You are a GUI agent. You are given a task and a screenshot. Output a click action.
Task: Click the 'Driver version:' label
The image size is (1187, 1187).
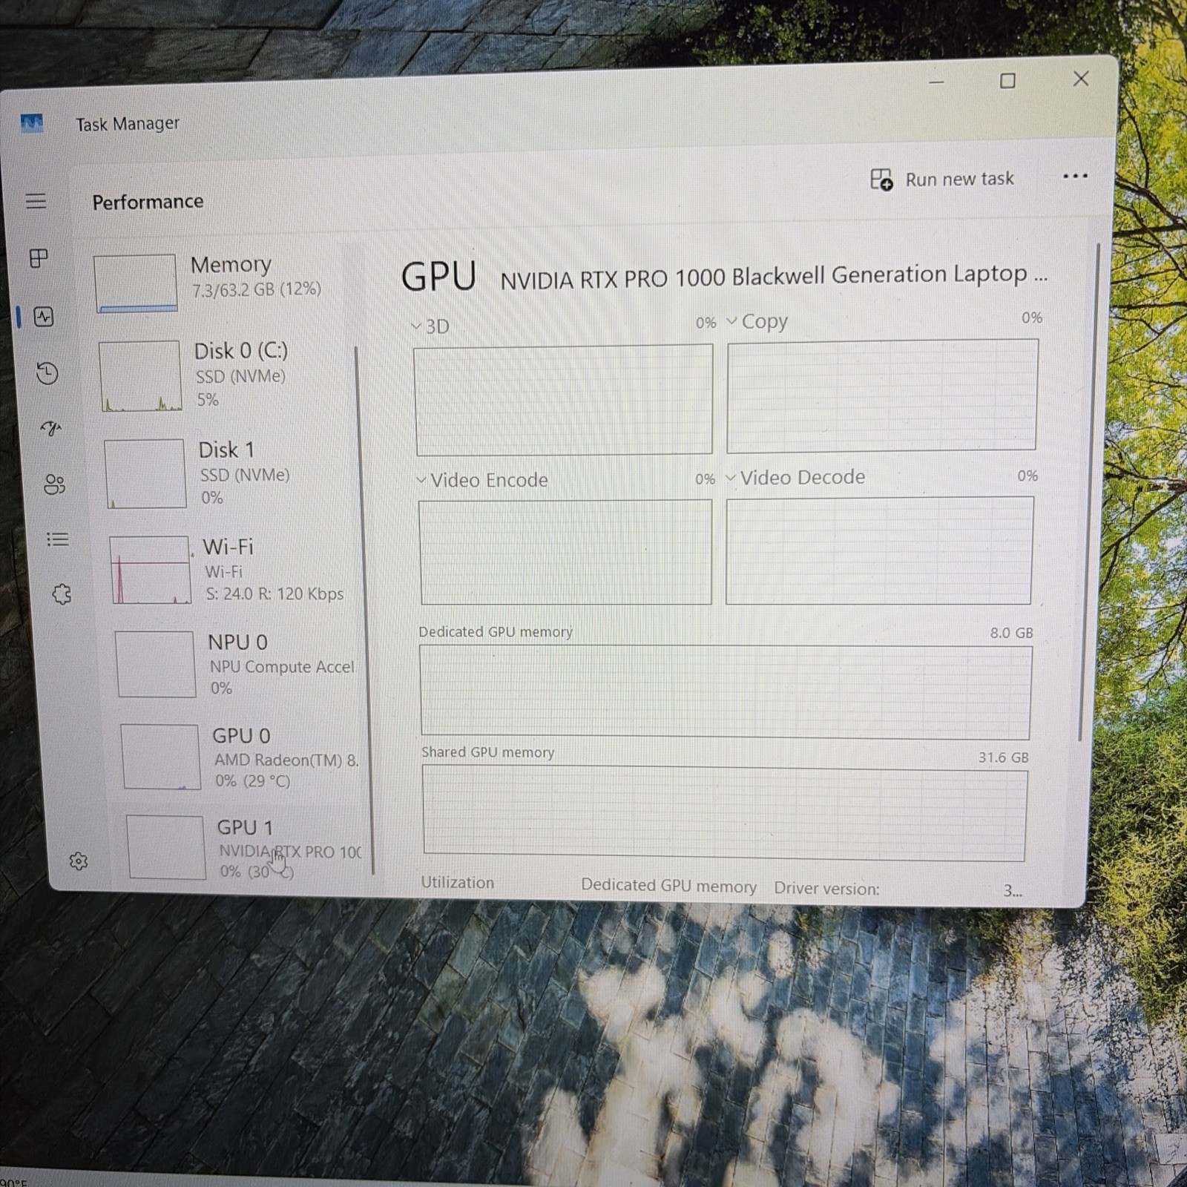coord(826,888)
